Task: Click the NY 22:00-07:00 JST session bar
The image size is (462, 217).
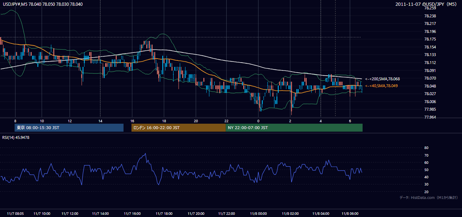Action: click(x=294, y=128)
